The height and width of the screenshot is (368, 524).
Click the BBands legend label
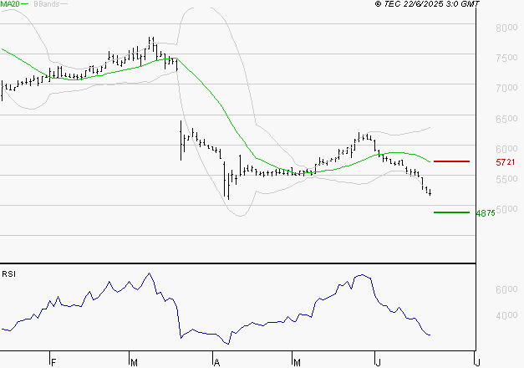pos(47,3)
